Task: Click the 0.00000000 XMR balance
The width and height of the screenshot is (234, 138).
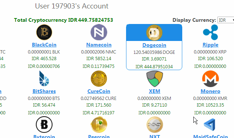Action: (x=210, y=99)
